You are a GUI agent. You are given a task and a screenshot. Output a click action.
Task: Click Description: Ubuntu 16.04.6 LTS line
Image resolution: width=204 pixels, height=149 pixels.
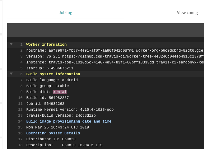tap(64, 145)
